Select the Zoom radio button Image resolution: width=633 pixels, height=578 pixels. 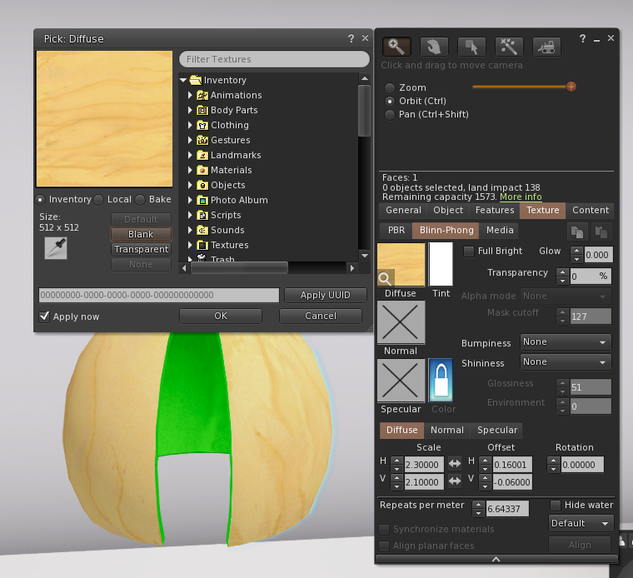point(389,87)
